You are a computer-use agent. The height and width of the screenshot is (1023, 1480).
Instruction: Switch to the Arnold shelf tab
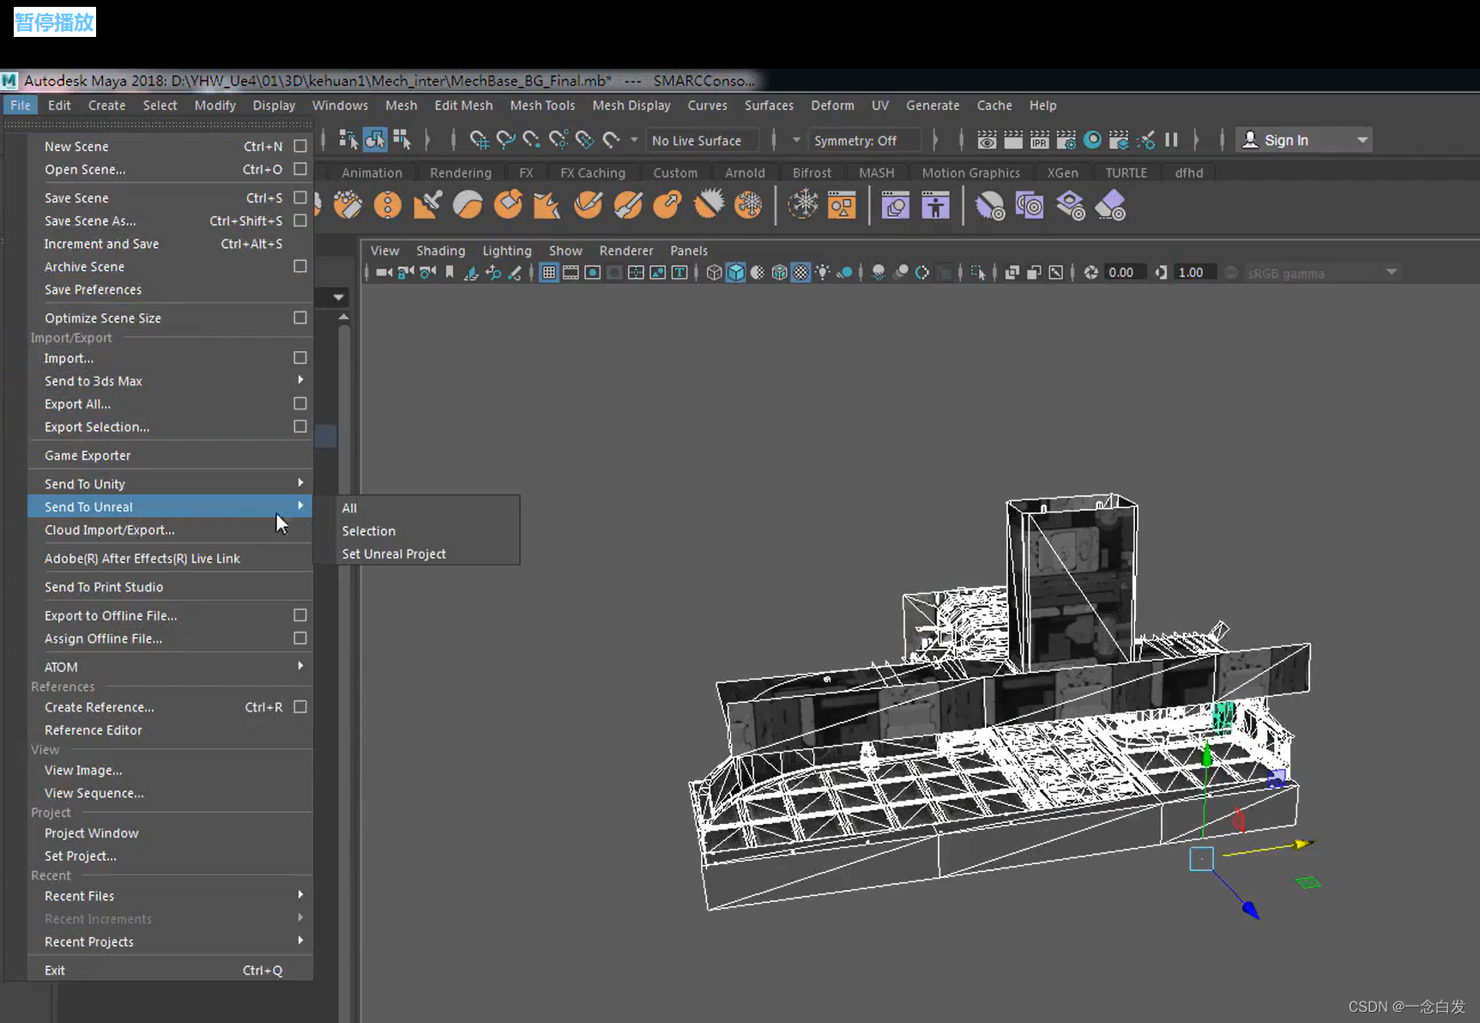click(x=745, y=173)
